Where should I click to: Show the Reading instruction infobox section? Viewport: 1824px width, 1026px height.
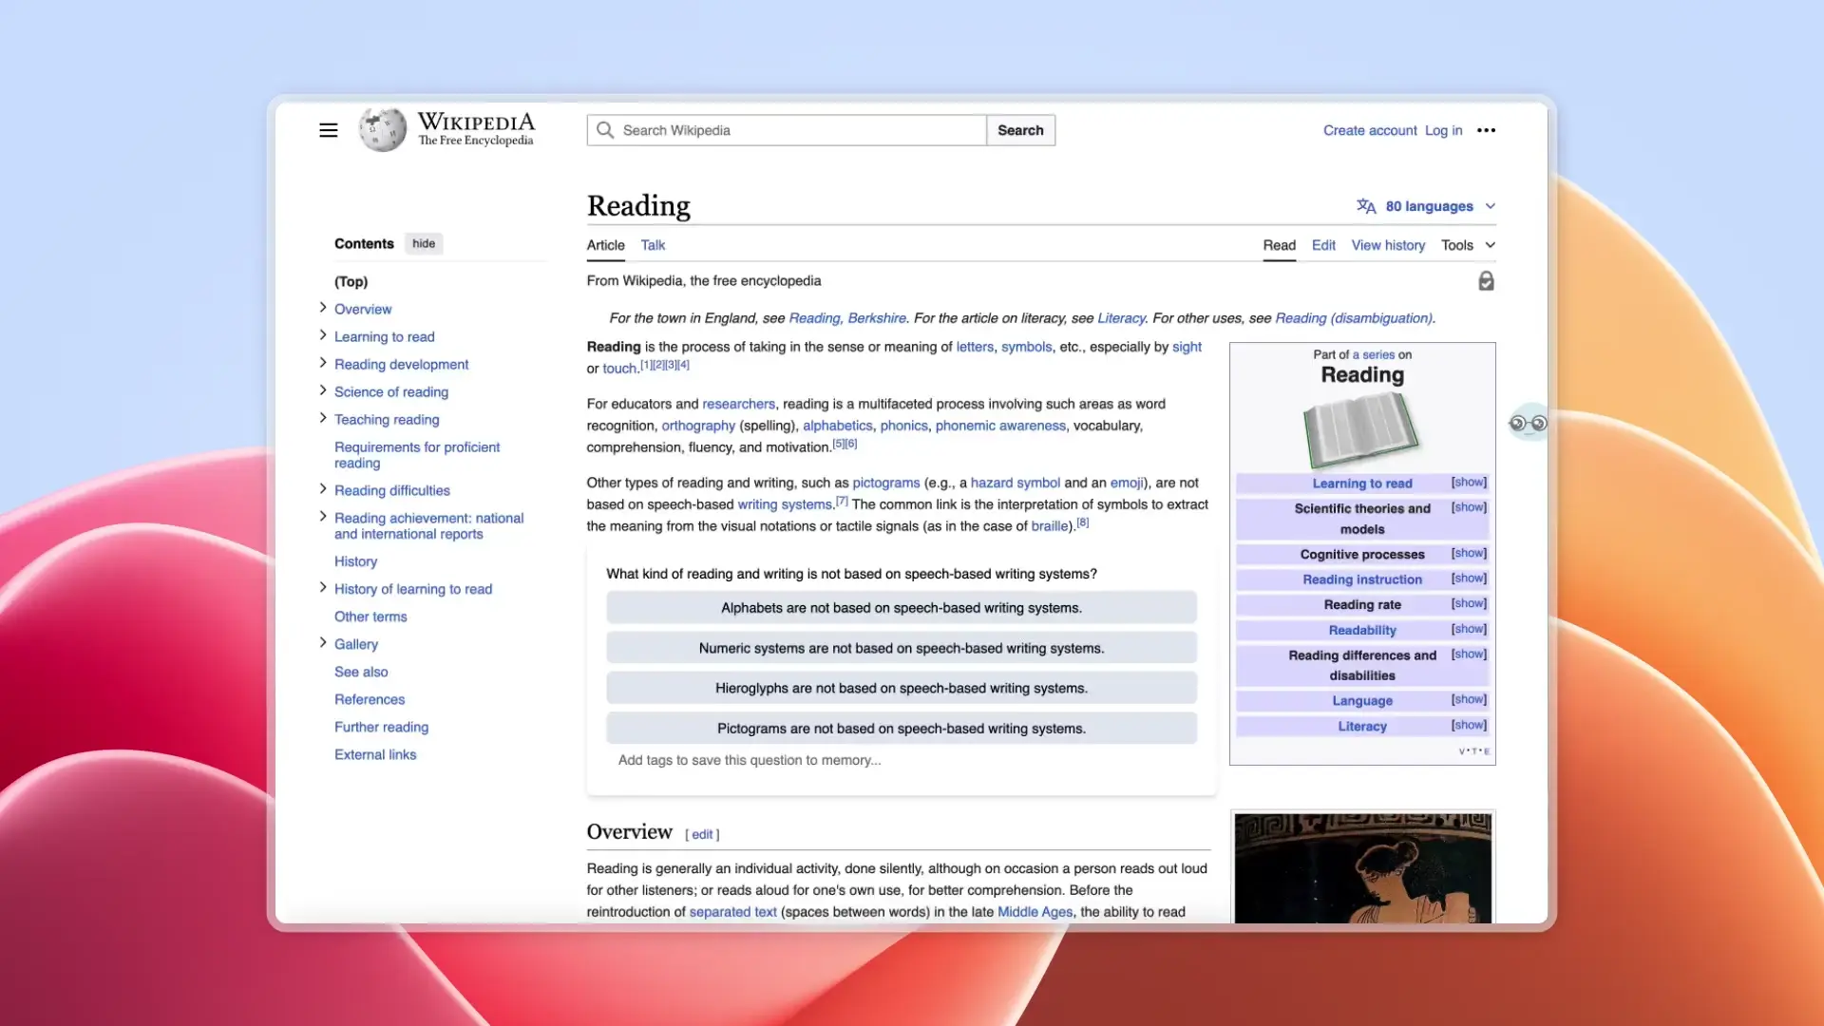coord(1469,579)
